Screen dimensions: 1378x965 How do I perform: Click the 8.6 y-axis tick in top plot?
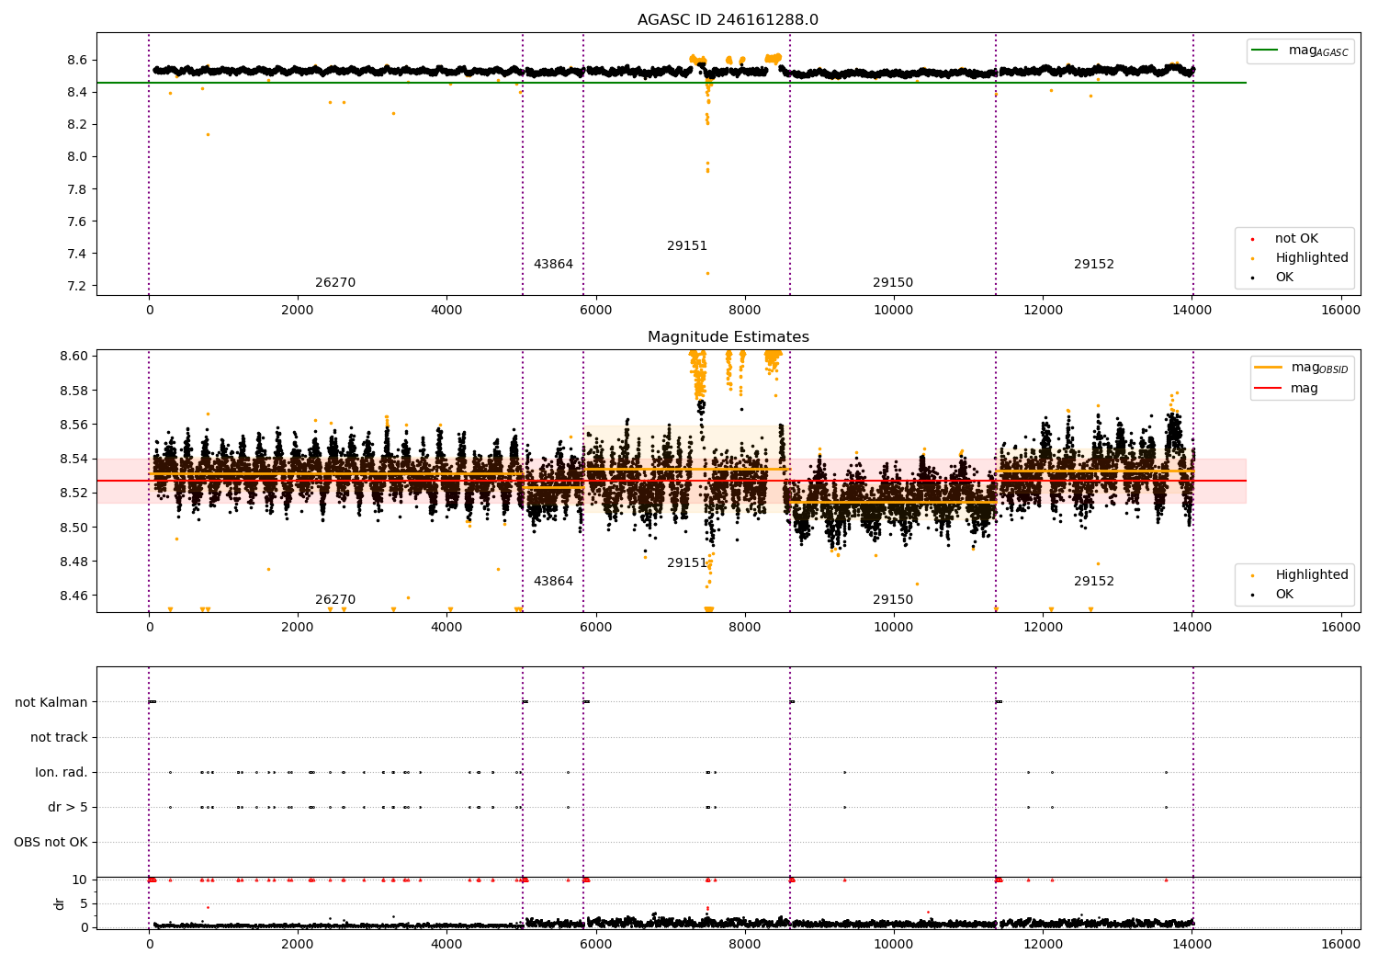(77, 61)
